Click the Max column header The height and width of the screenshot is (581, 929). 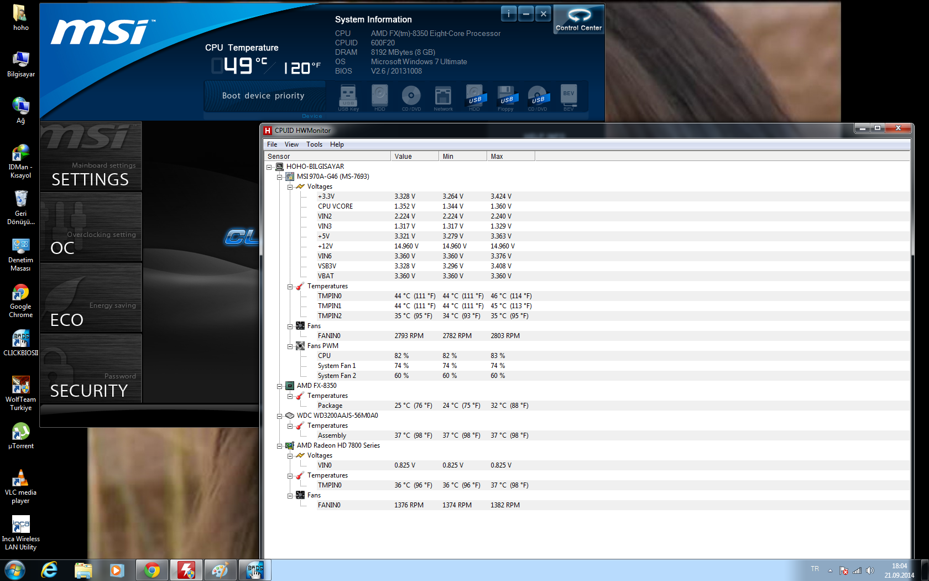[511, 156]
